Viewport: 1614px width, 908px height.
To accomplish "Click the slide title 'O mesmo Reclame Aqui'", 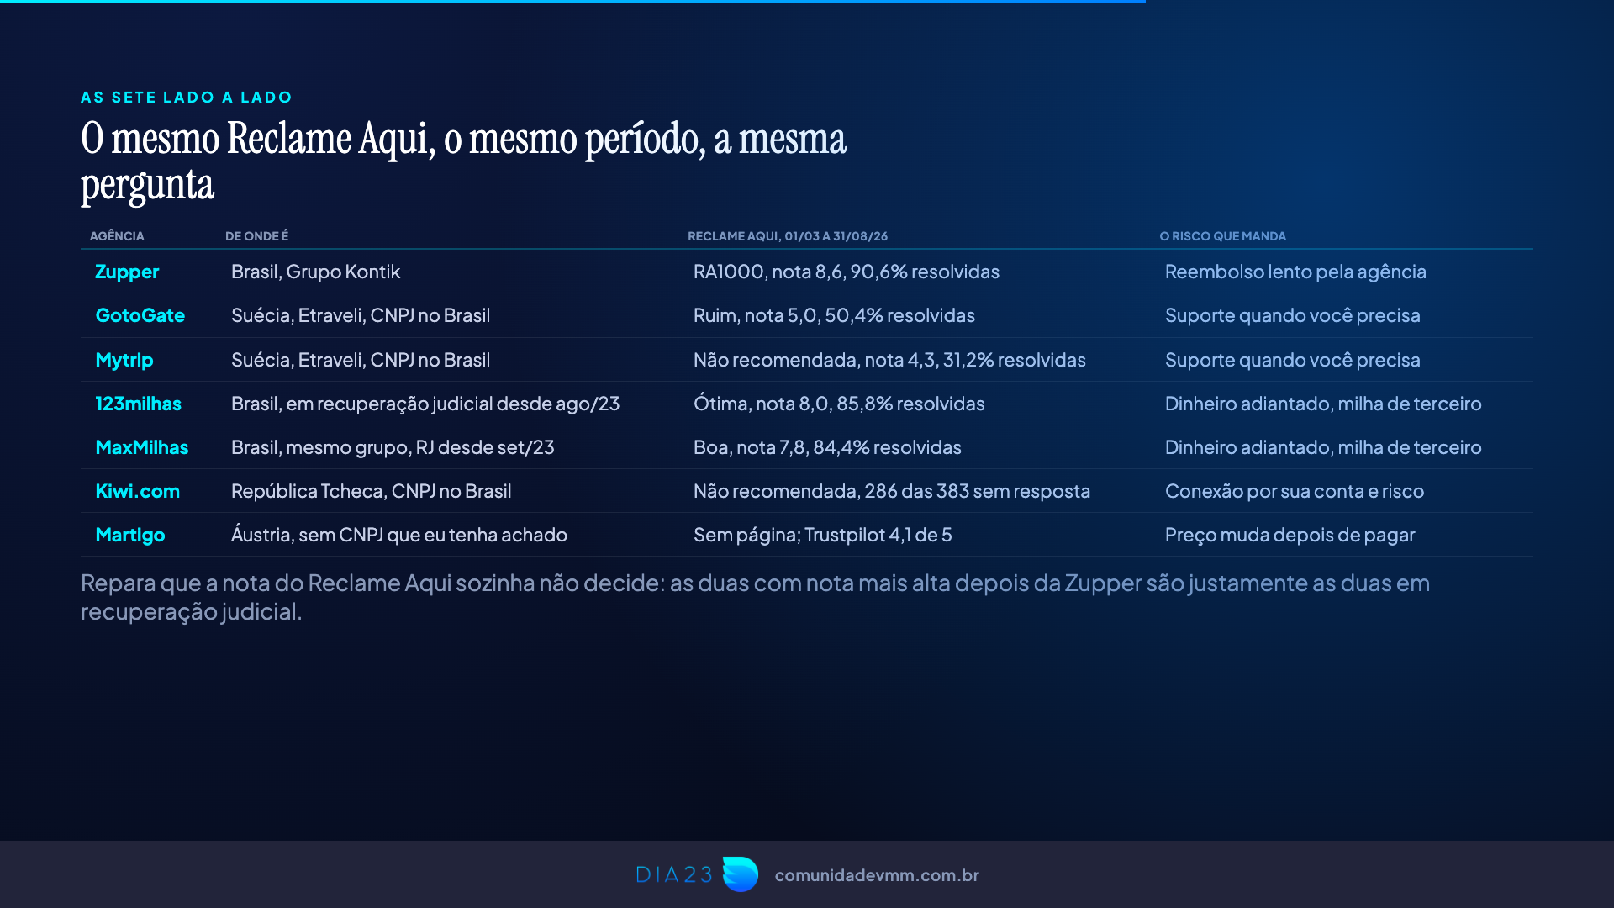I will coord(463,161).
